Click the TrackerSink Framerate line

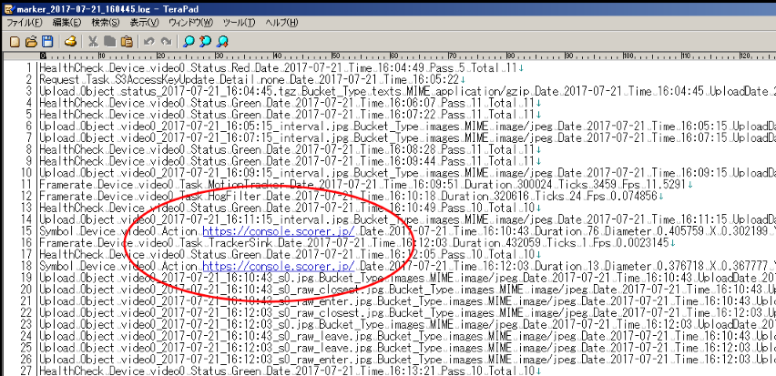pos(357,243)
